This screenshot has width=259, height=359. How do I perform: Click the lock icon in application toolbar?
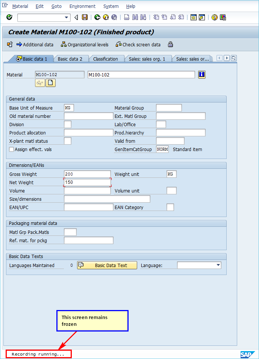[x=170, y=44]
